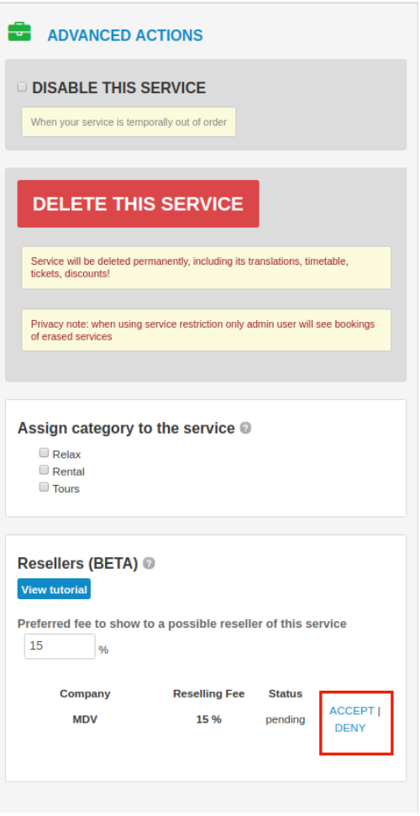Open help icon beside Assign category
Image resolution: width=420 pixels, height=816 pixels.
(245, 429)
